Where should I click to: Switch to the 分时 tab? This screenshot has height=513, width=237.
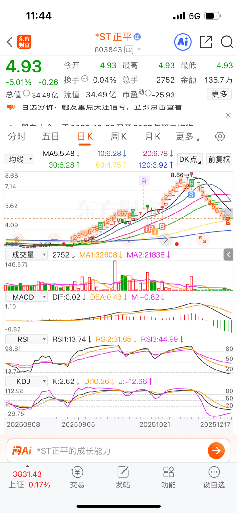tap(17, 136)
